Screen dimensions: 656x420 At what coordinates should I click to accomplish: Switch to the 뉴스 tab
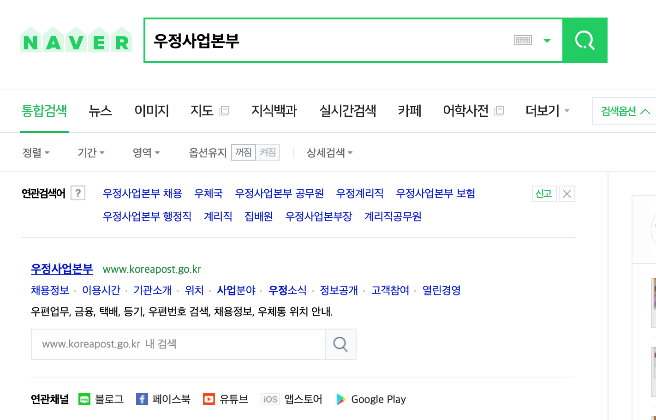click(x=101, y=111)
